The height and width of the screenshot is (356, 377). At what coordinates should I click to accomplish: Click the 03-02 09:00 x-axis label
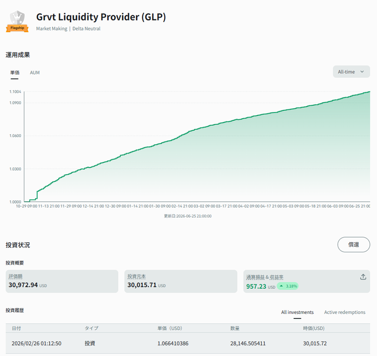coord(205,206)
